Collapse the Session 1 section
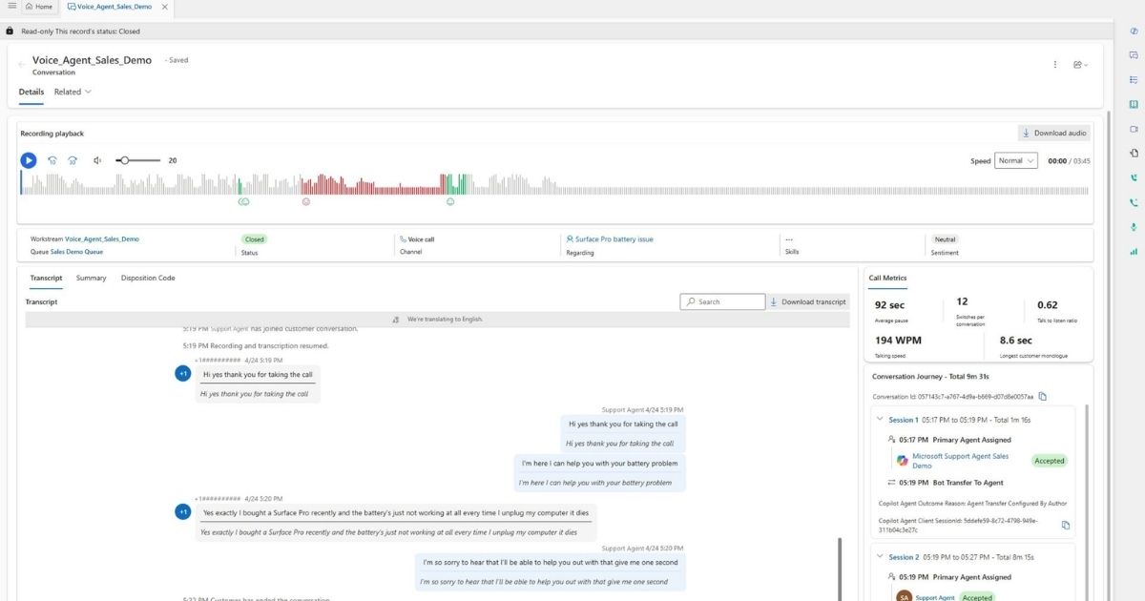 pyautogui.click(x=879, y=420)
